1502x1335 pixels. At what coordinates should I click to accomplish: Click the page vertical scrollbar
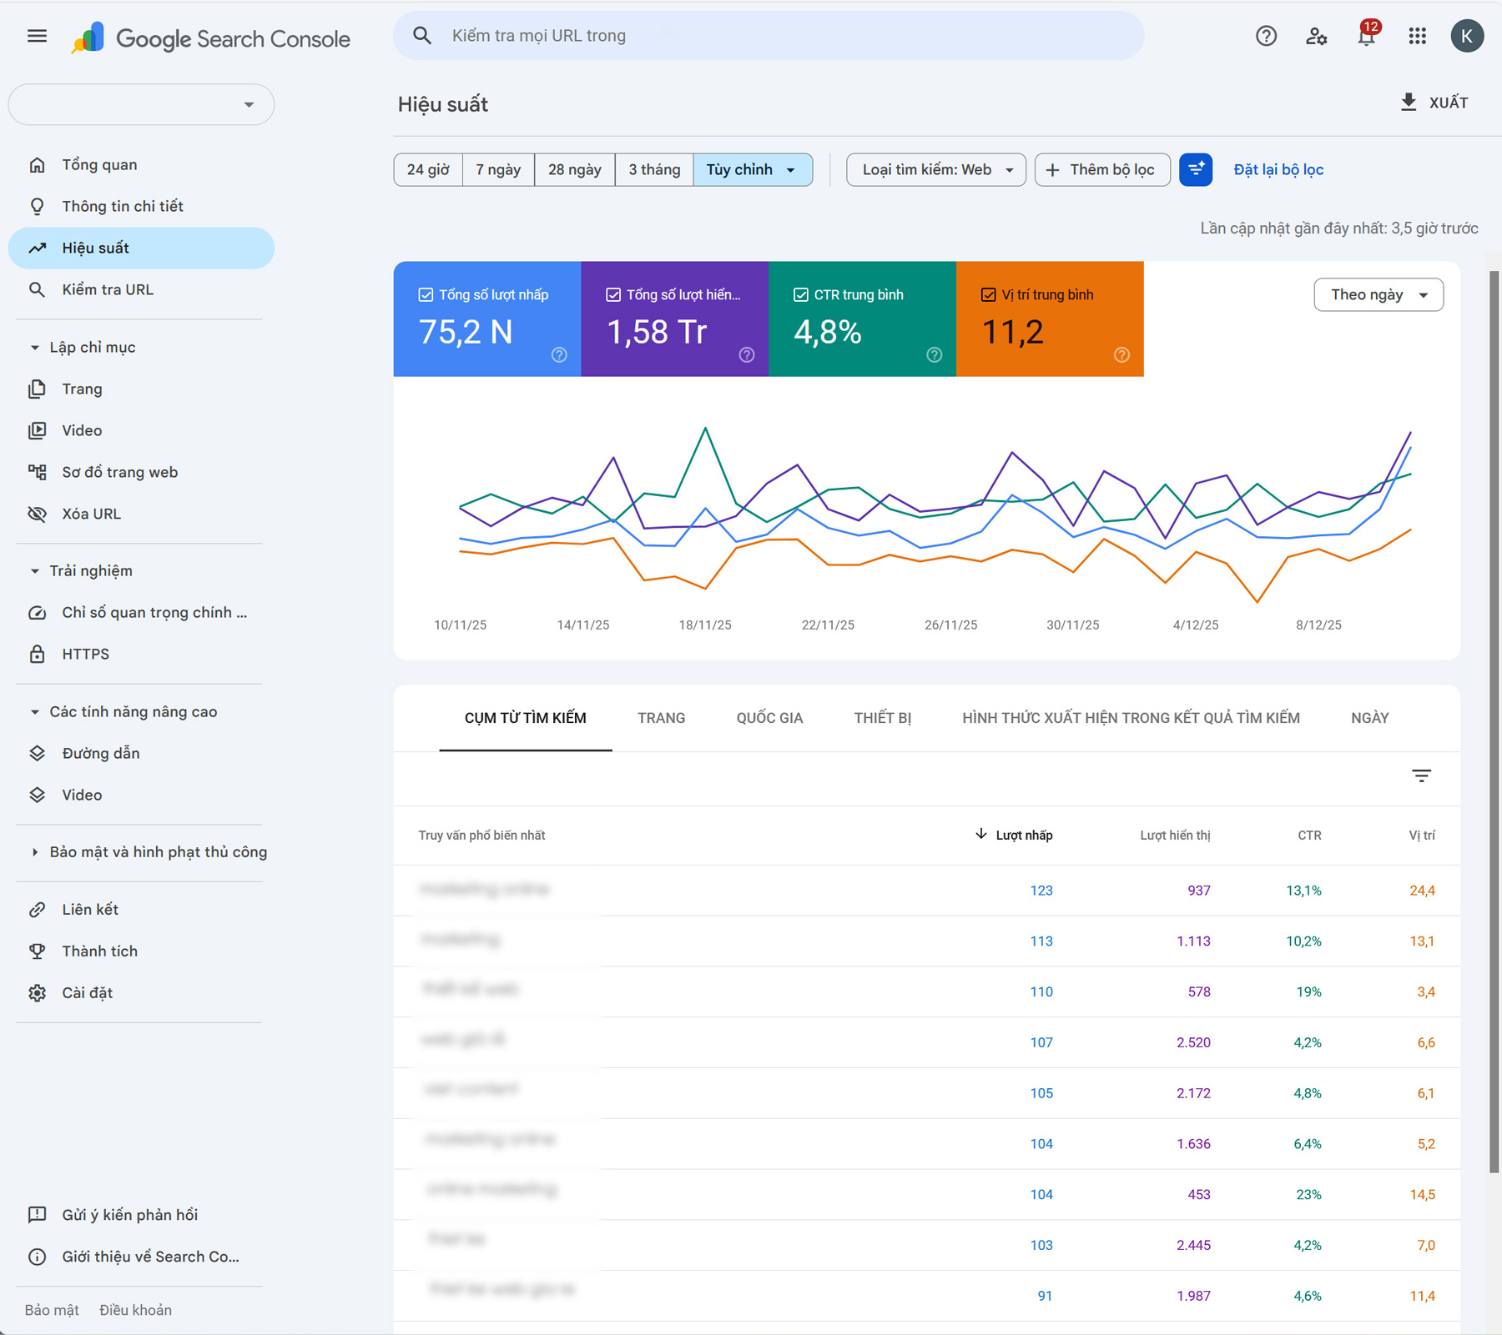pos(1494,721)
